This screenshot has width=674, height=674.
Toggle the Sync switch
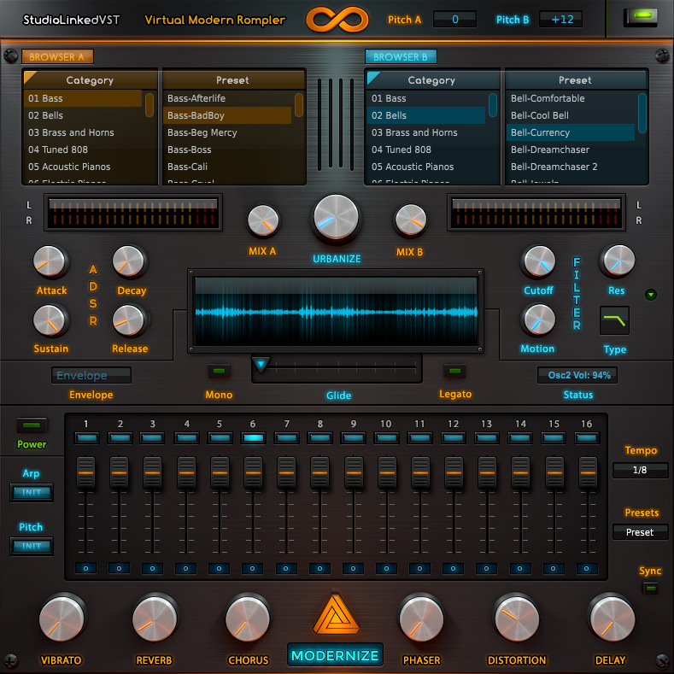650,588
